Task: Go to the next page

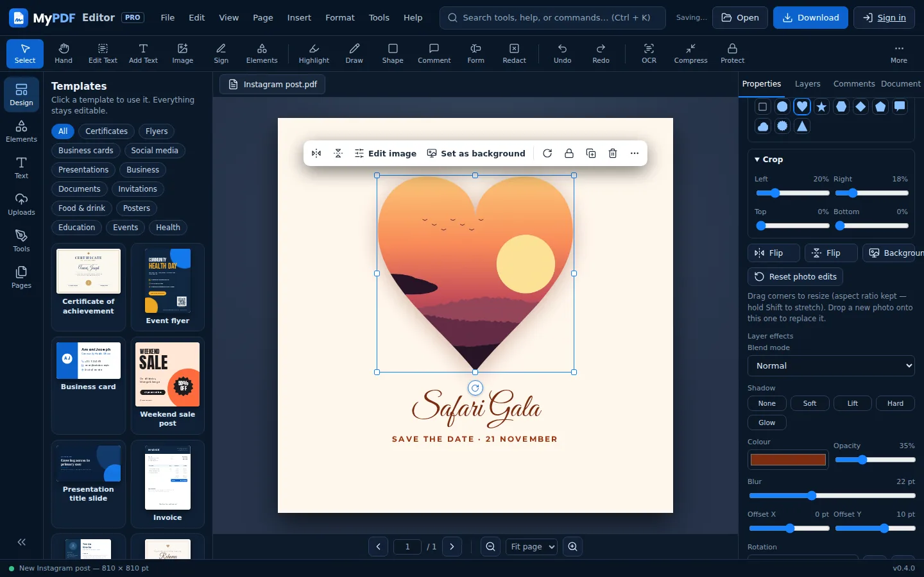Action: click(452, 547)
